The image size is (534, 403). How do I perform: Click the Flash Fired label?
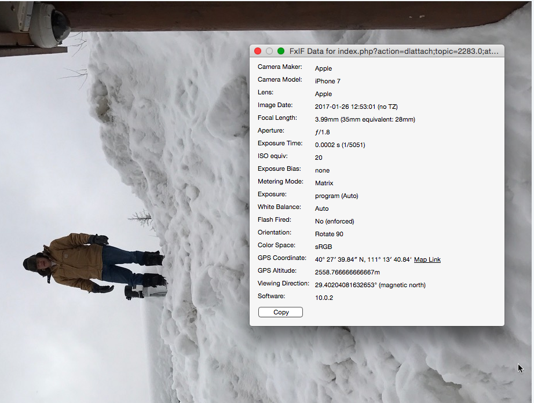click(275, 219)
